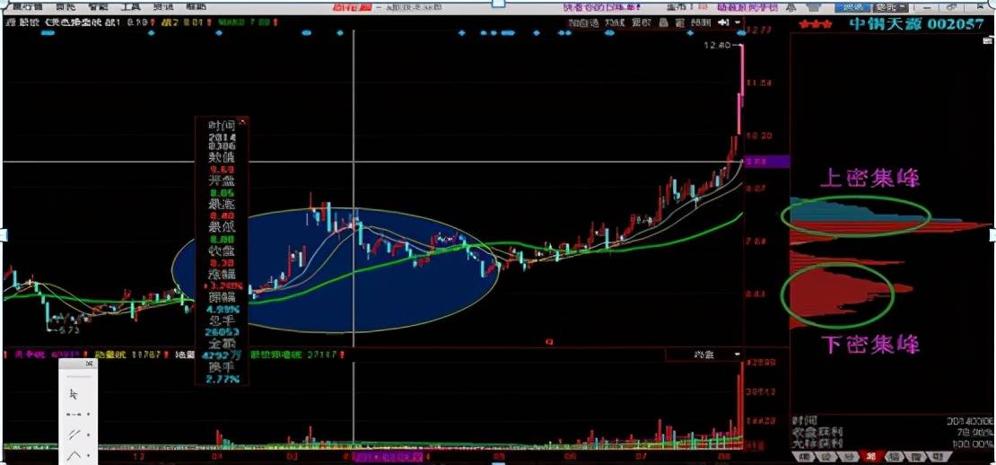
Task: Select the parallel lines drawing tool
Action: (75, 435)
